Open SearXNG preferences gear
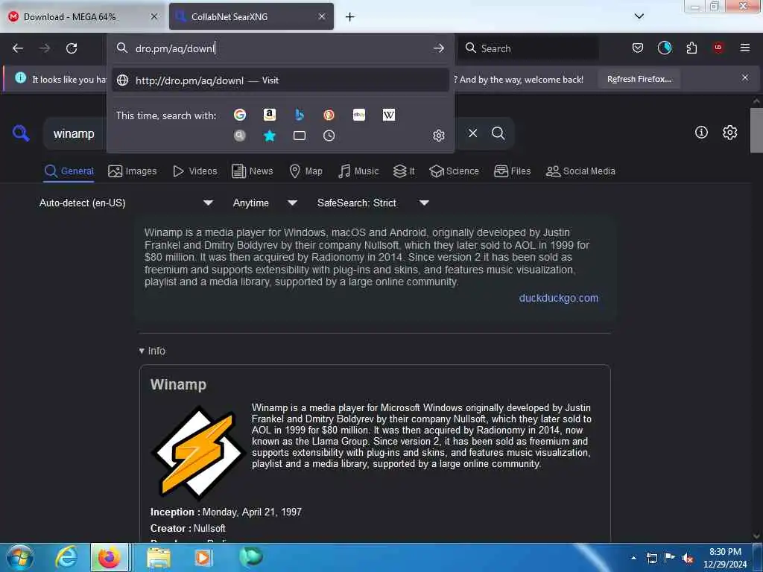The height and width of the screenshot is (572, 763). coord(729,132)
